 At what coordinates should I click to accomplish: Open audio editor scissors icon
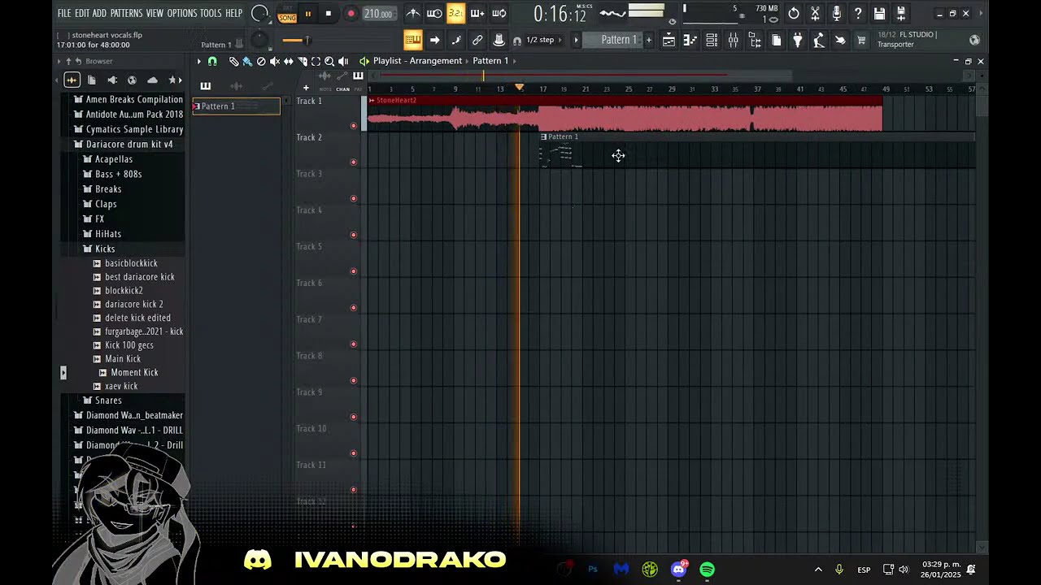[815, 13]
